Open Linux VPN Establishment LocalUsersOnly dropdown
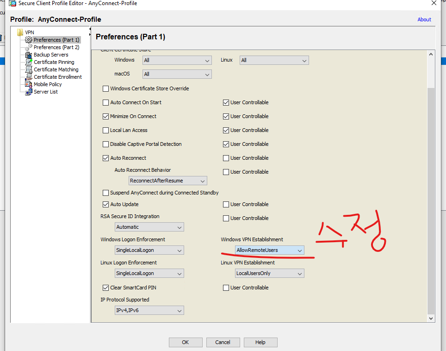Image resolution: width=446 pixels, height=351 pixels. (270, 273)
